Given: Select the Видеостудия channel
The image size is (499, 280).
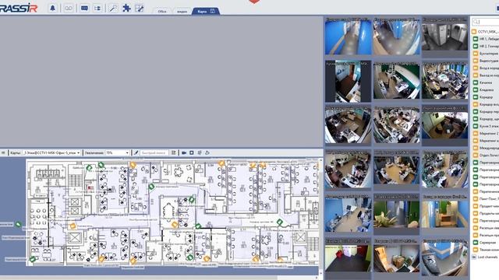Looking at the screenshot, I should click(x=486, y=61).
